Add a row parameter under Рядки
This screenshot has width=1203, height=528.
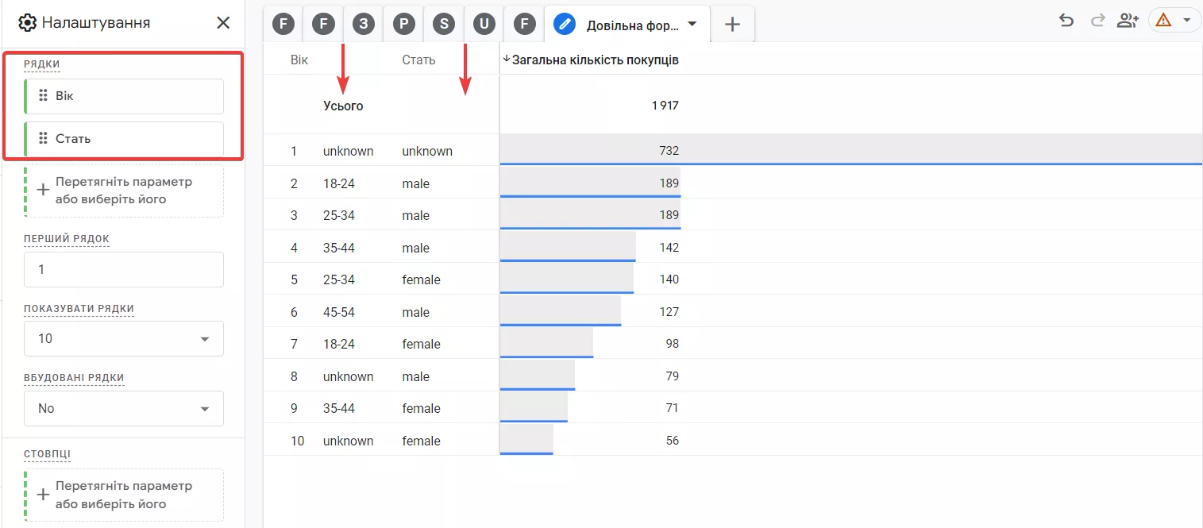click(124, 191)
